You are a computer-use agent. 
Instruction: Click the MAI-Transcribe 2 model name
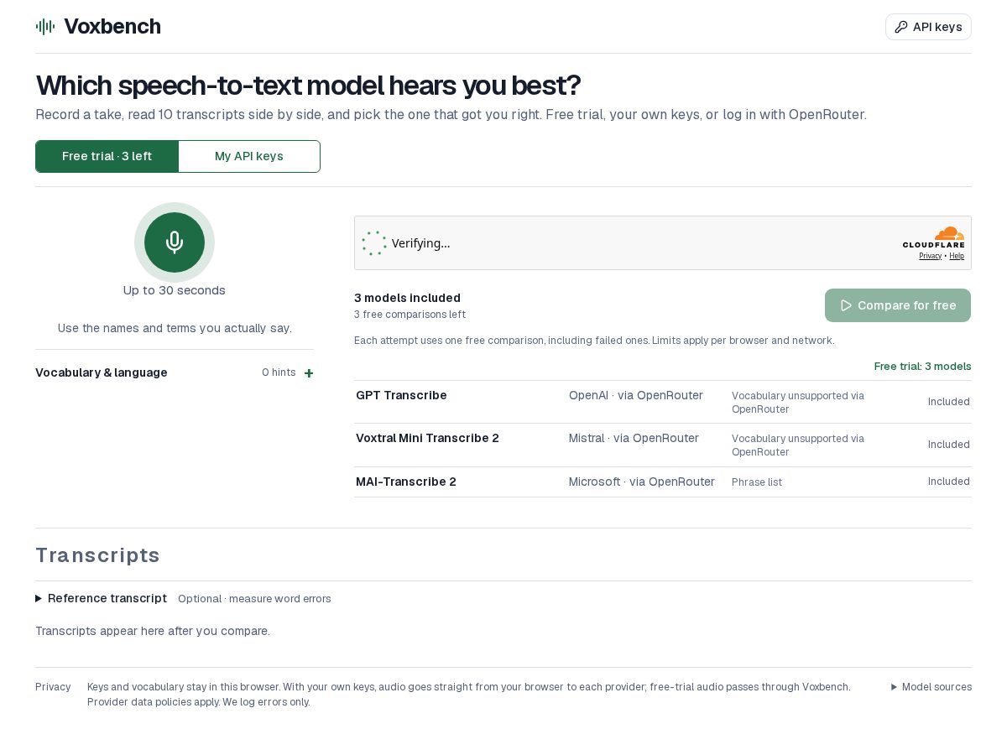tap(406, 482)
